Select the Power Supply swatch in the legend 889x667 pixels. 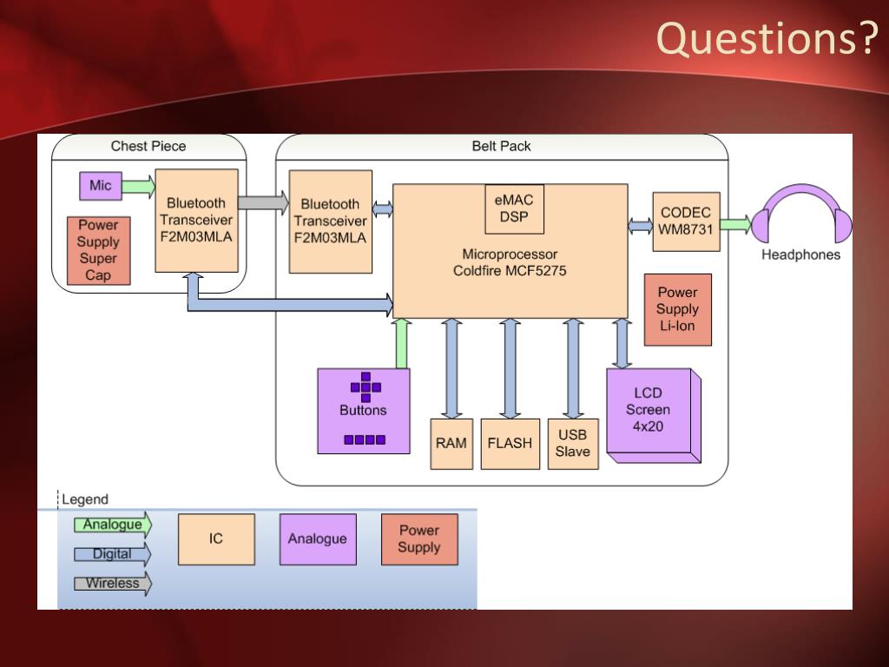419,539
